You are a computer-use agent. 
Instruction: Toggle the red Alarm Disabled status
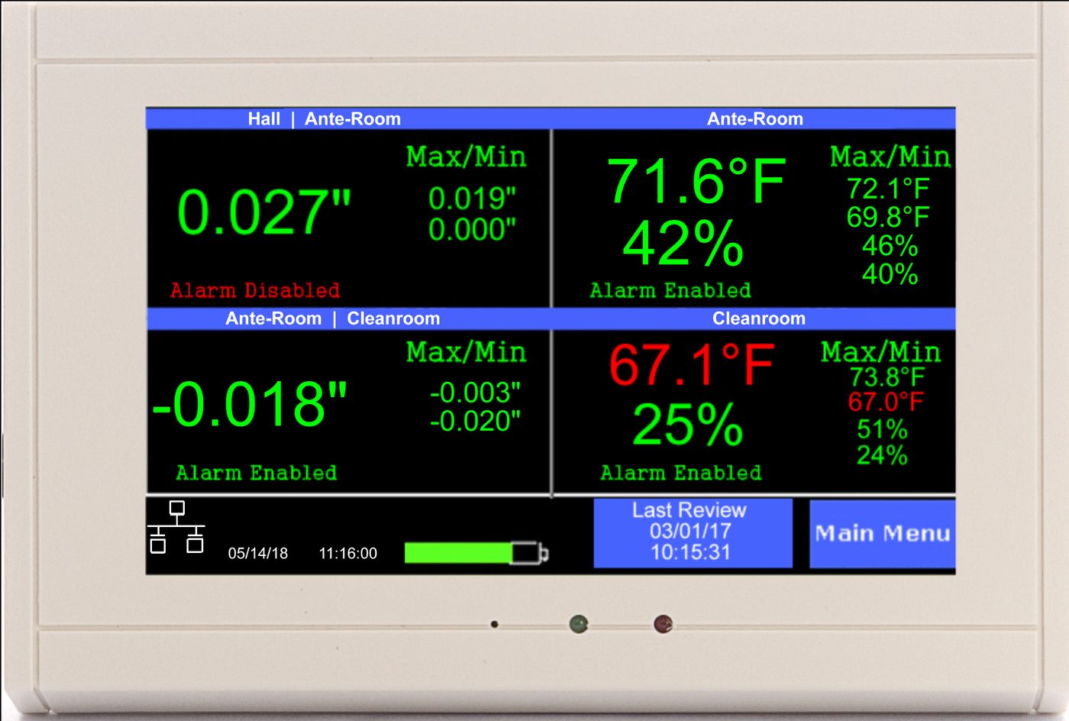point(255,290)
